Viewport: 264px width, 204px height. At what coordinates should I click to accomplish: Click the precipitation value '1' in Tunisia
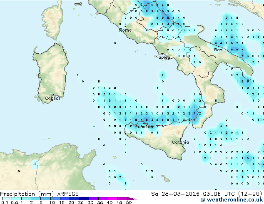[35, 164]
